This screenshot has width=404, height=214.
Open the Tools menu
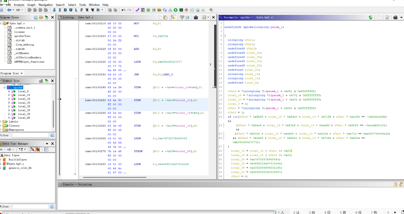(x=83, y=5)
